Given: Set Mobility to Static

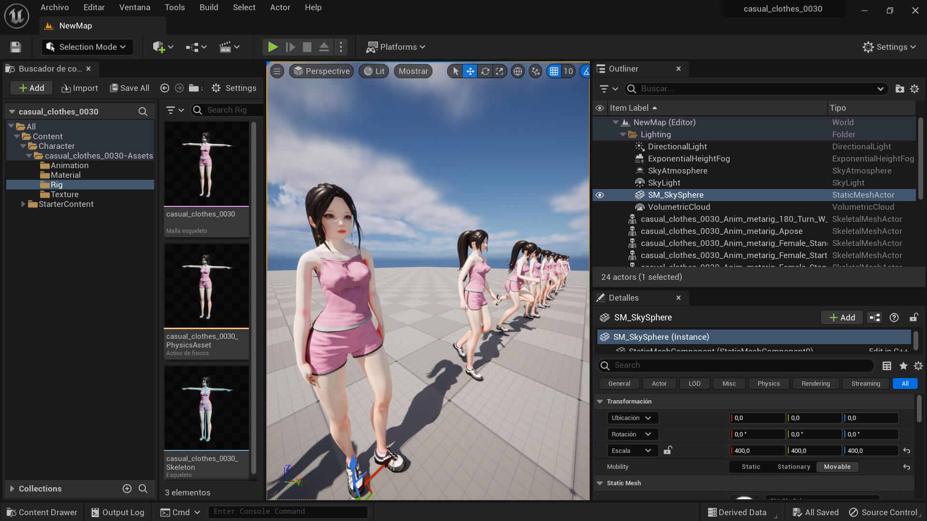Looking at the screenshot, I should click(751, 467).
